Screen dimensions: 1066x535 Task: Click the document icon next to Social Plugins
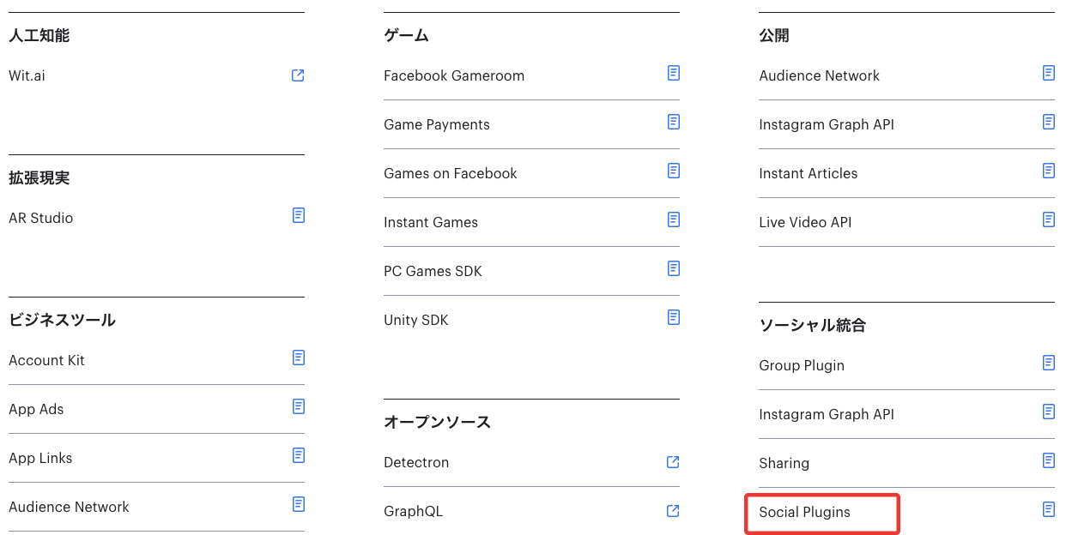pos(1049,509)
